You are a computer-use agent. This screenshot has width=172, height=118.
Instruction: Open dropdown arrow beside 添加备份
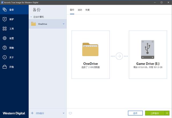click(63, 113)
